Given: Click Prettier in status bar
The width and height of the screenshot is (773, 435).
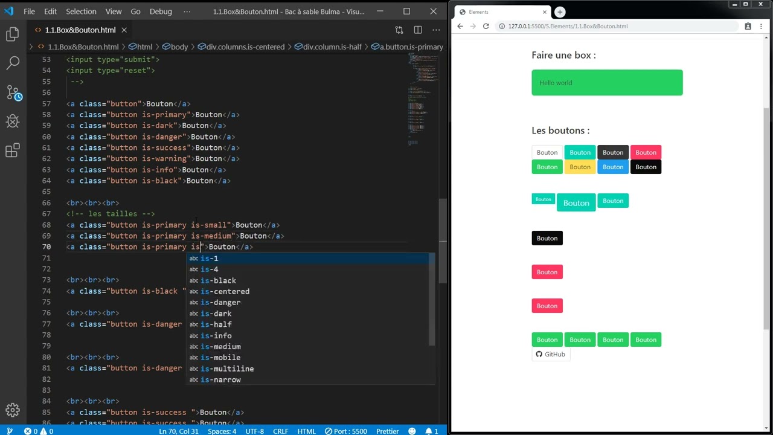Looking at the screenshot, I should tap(387, 431).
